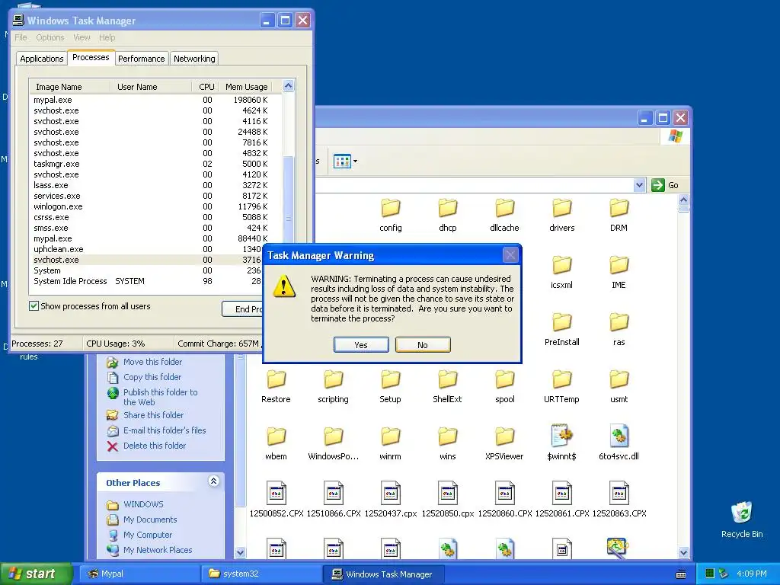Click Publish this folder to the Web
The image size is (780, 585).
tap(160, 397)
